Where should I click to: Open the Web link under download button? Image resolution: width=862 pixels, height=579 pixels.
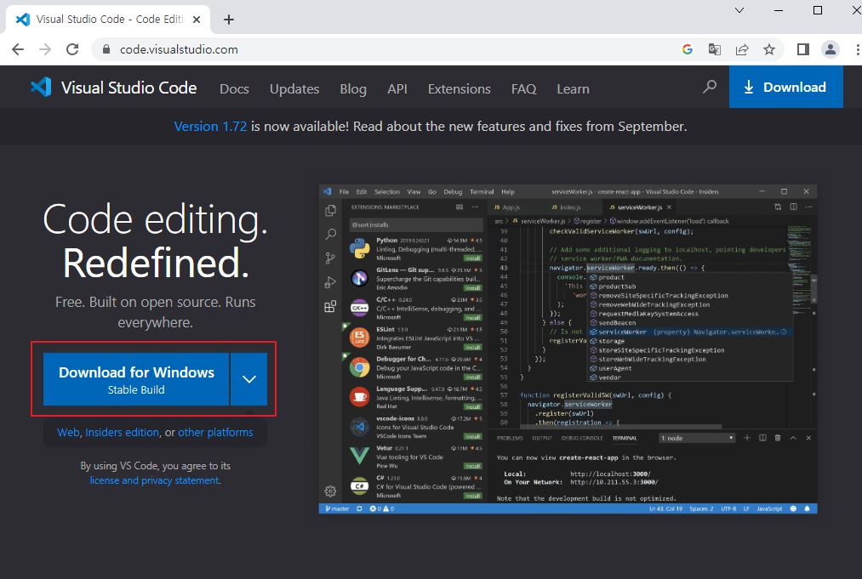click(68, 432)
